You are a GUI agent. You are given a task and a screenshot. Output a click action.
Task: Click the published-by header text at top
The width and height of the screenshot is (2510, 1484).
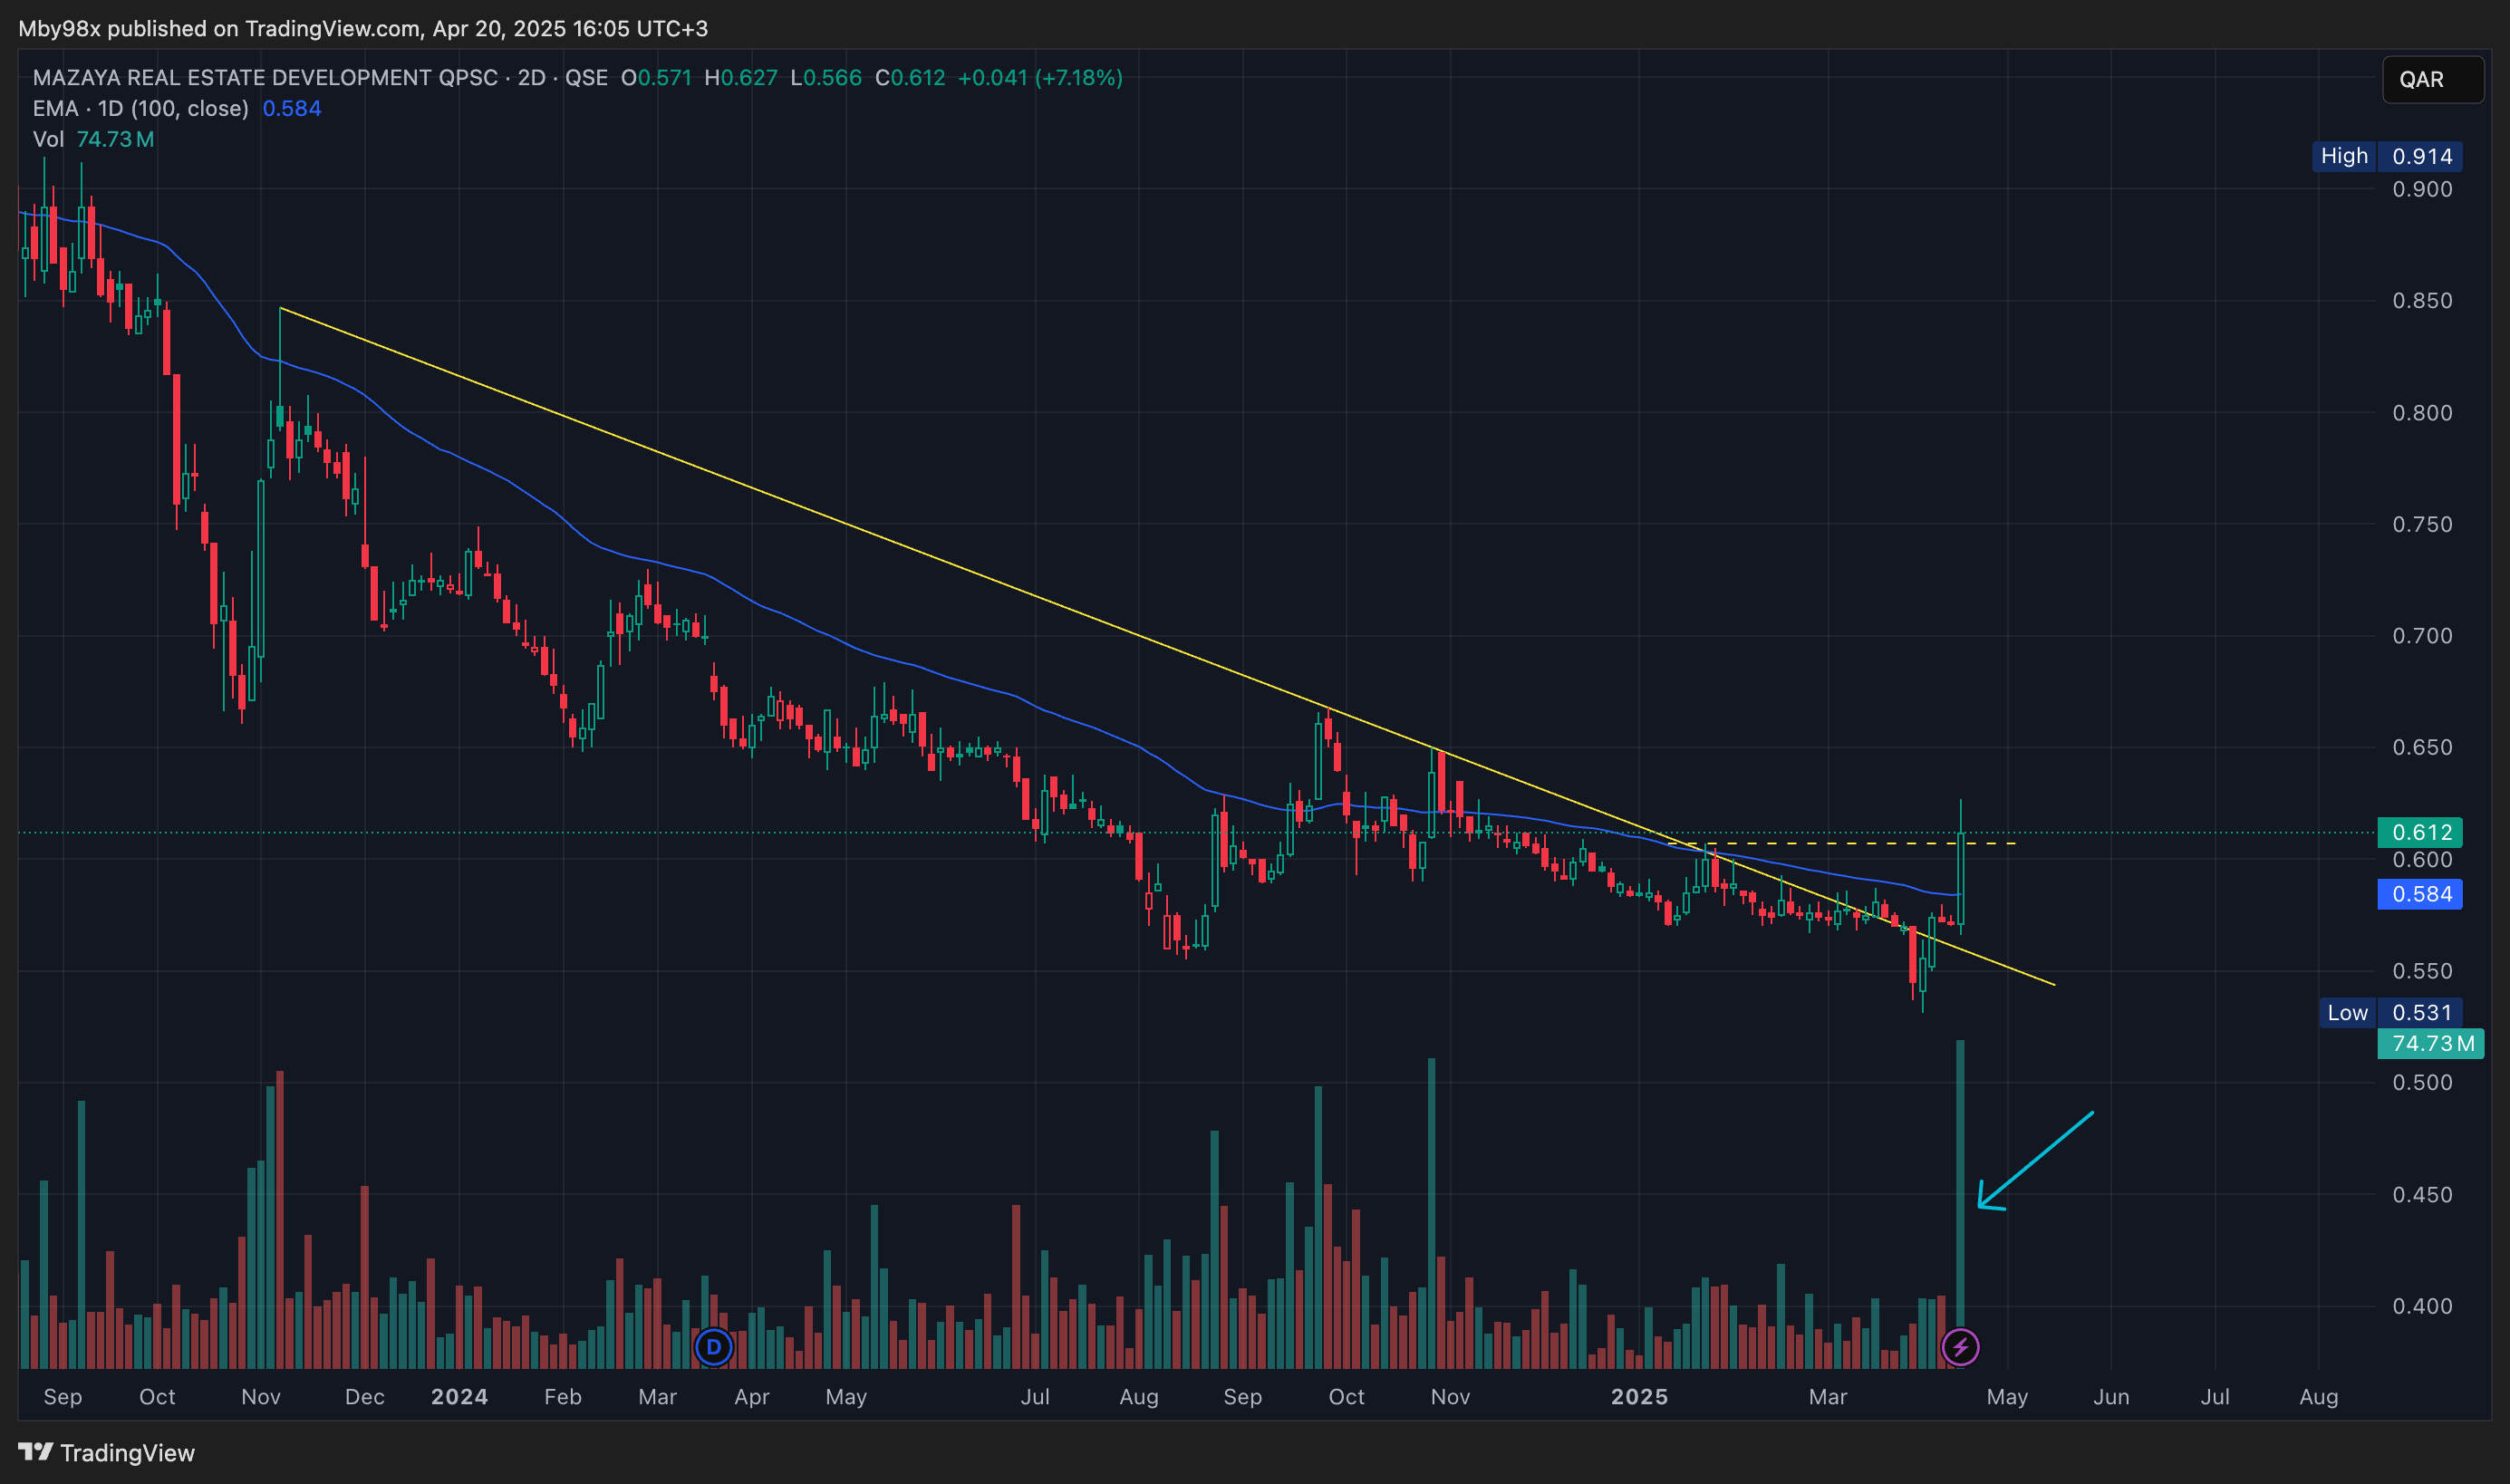[x=363, y=28]
